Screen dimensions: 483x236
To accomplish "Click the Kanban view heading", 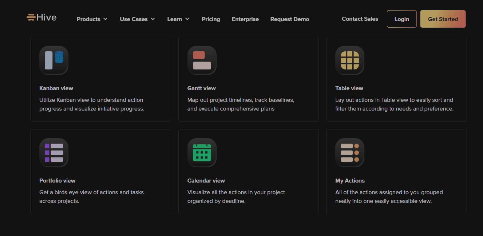I will click(56, 88).
